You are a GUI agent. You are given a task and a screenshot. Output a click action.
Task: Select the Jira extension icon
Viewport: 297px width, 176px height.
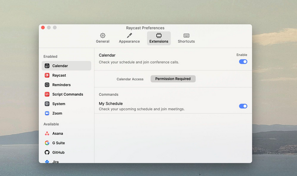(x=47, y=162)
